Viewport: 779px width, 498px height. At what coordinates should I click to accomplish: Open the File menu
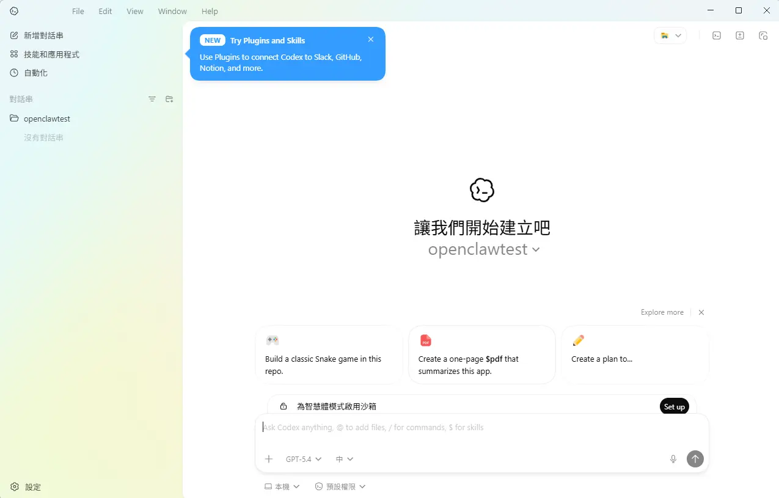(x=78, y=11)
